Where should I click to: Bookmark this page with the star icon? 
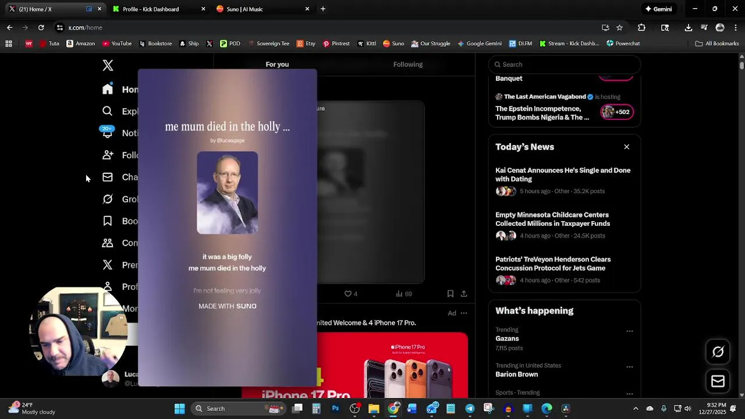click(619, 27)
